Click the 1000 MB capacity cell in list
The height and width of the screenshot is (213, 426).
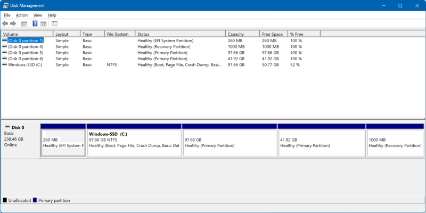pos(236,46)
